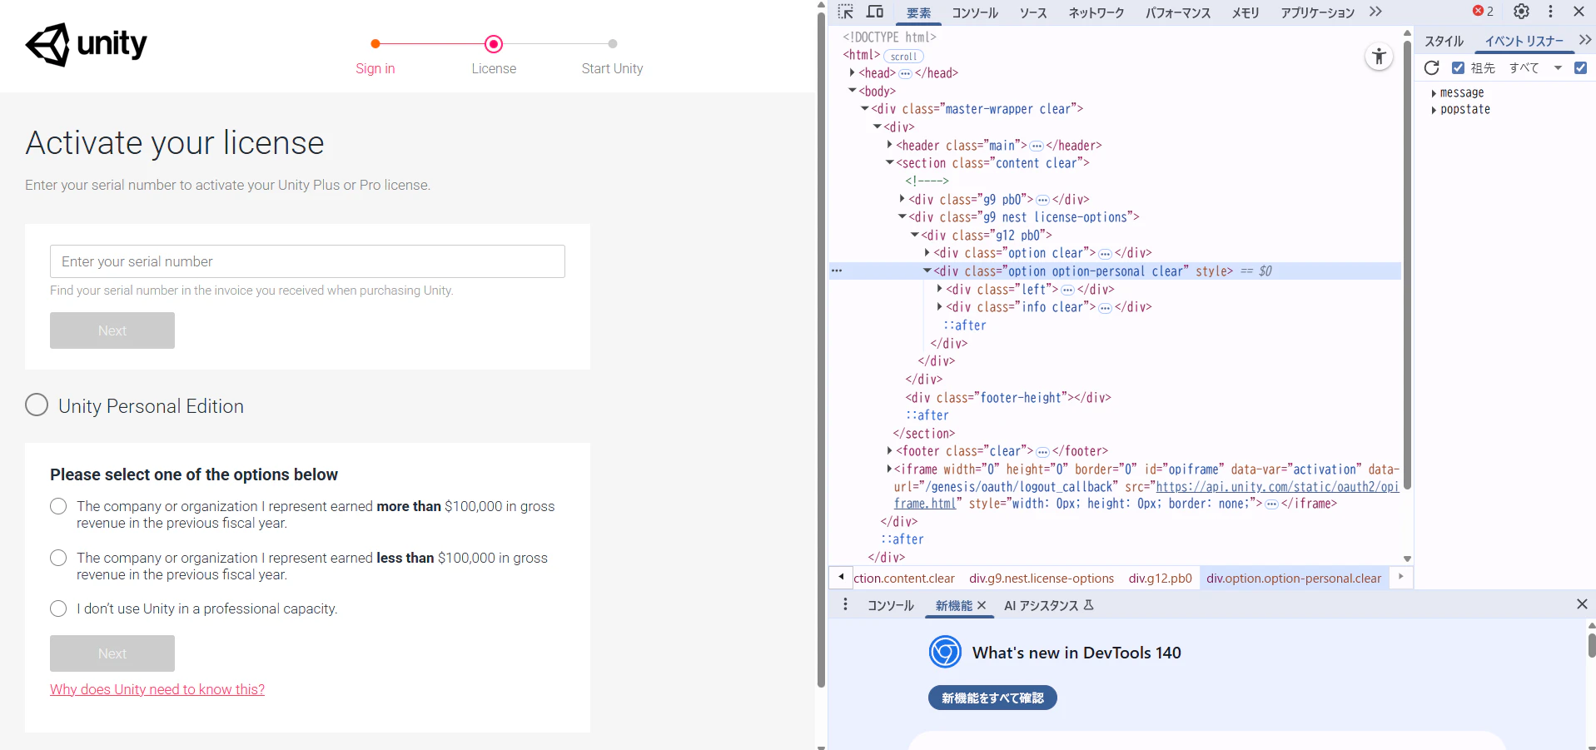
Task: Open the AI アシスタンス drawer tab
Action: (1048, 605)
